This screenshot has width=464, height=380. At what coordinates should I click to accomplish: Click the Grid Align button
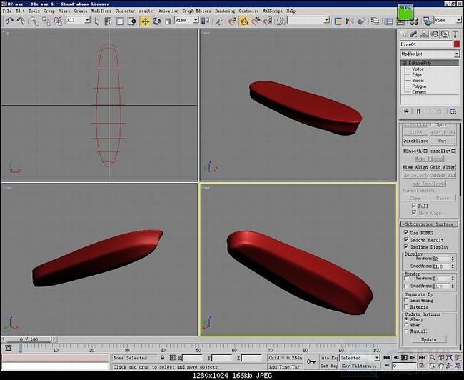tap(443, 167)
